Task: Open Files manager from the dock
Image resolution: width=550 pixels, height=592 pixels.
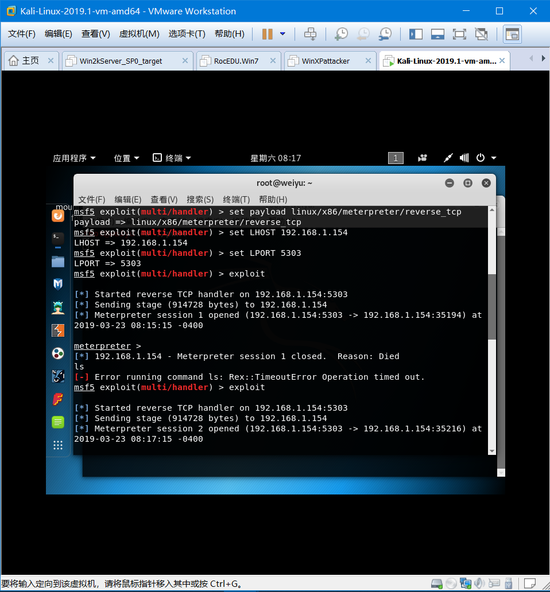Action: coord(58,262)
